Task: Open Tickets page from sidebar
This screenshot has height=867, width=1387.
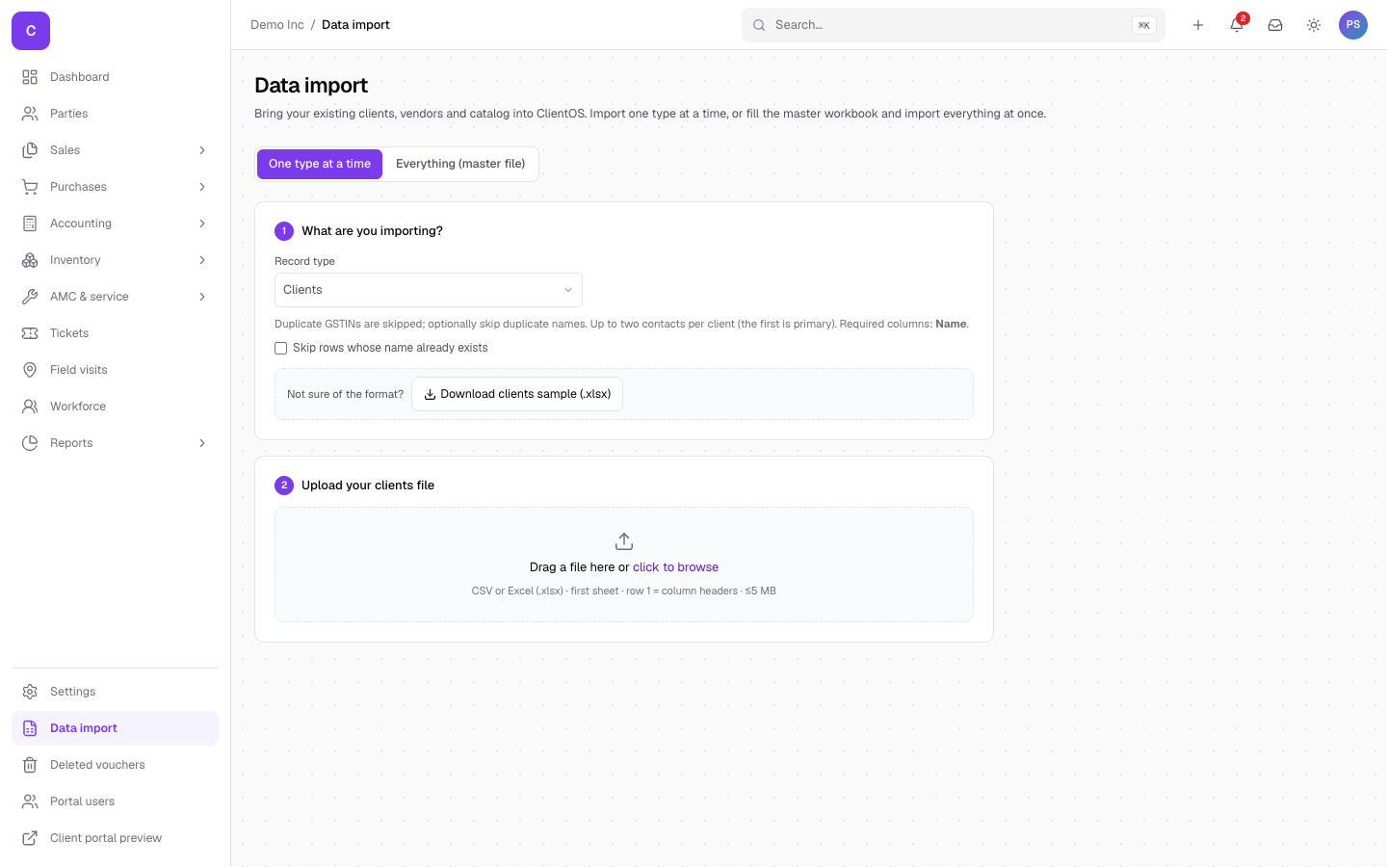Action: click(x=115, y=333)
